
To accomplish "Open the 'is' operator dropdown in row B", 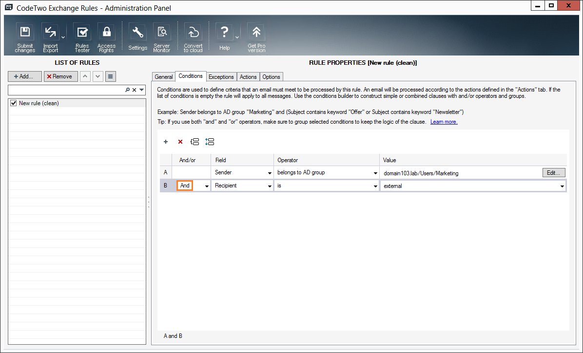I will pyautogui.click(x=375, y=186).
